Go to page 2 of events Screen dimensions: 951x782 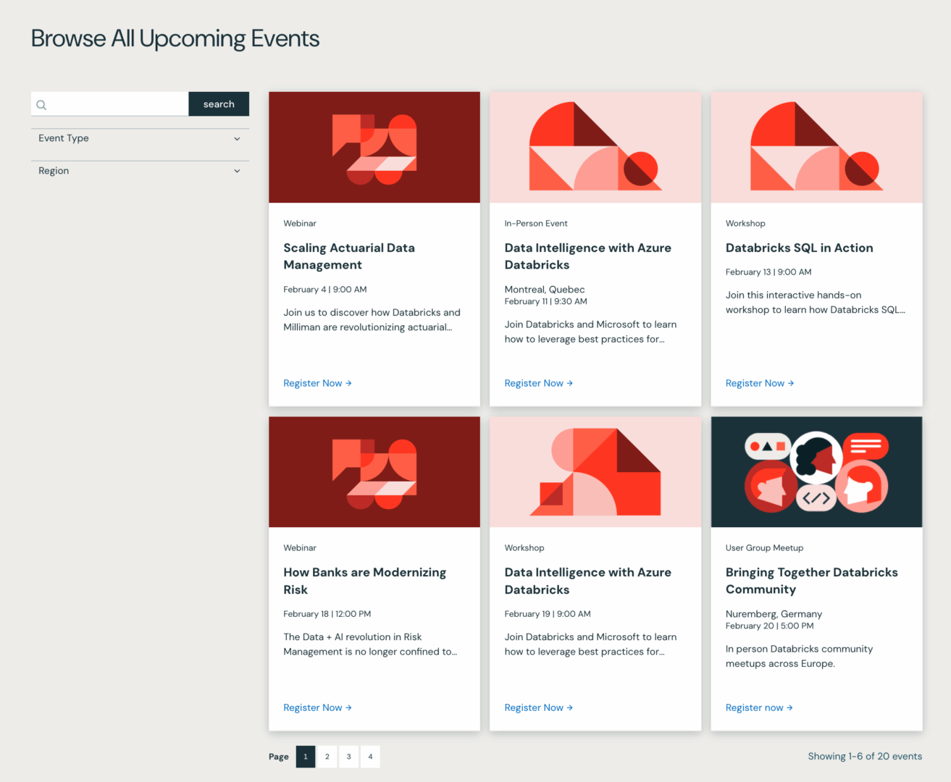(327, 756)
